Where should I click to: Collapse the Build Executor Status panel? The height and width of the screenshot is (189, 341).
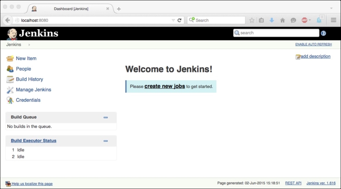click(106, 141)
